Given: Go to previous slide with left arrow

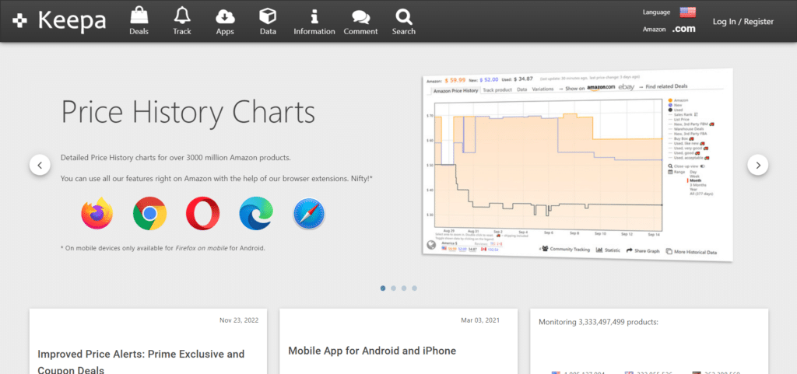Looking at the screenshot, I should click(x=40, y=165).
